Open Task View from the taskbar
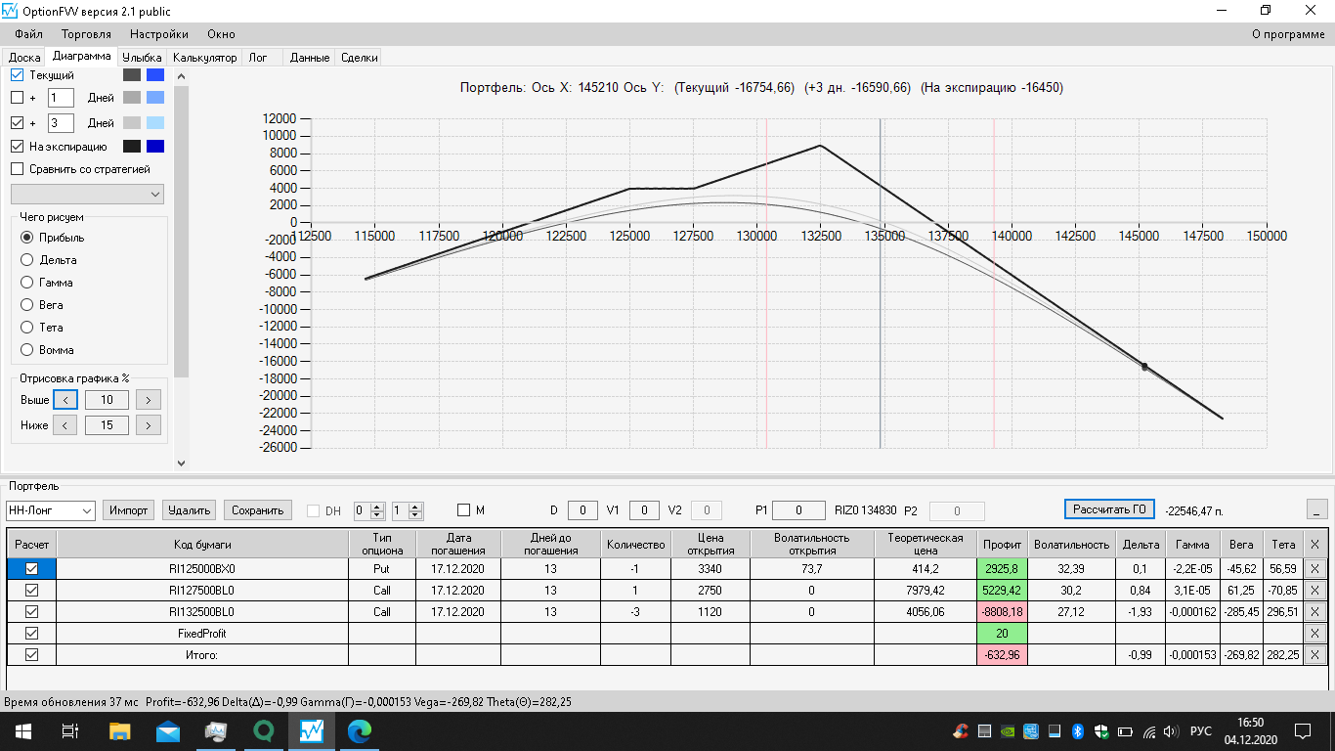Image resolution: width=1335 pixels, height=751 pixels. pyautogui.click(x=69, y=730)
